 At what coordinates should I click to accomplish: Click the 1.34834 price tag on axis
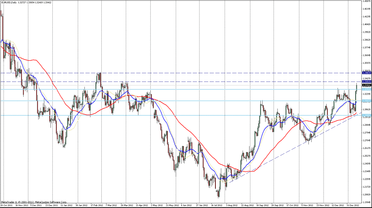[366, 73]
